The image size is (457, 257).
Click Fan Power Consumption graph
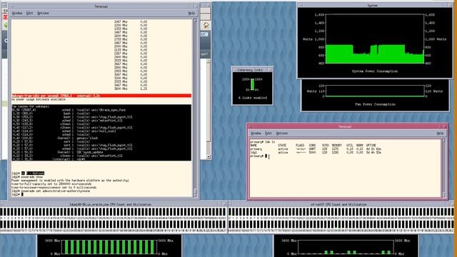375,91
